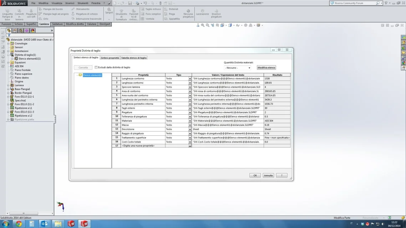Open Tipo dropdown for Lunghezza contorno row
The width and height of the screenshot is (406, 228).
click(190, 79)
